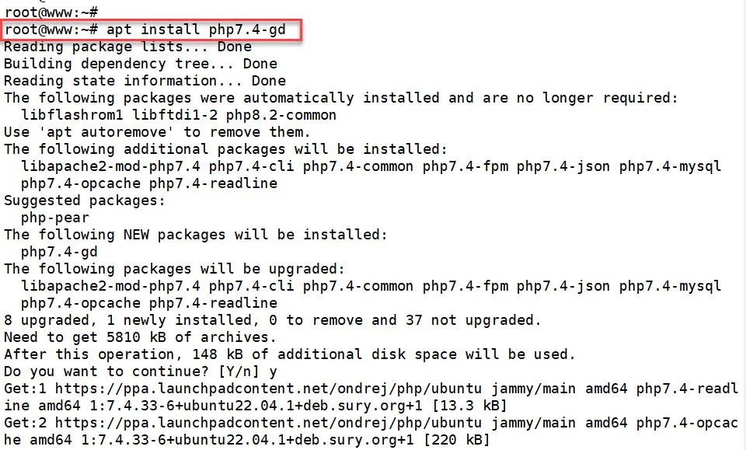Screen dimensions: 746x450
Task: Click the 'Reading package lists... Done' line
Action: click(x=127, y=47)
